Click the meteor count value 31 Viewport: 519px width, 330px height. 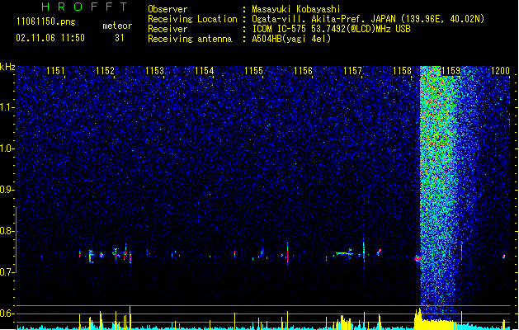tap(120, 38)
